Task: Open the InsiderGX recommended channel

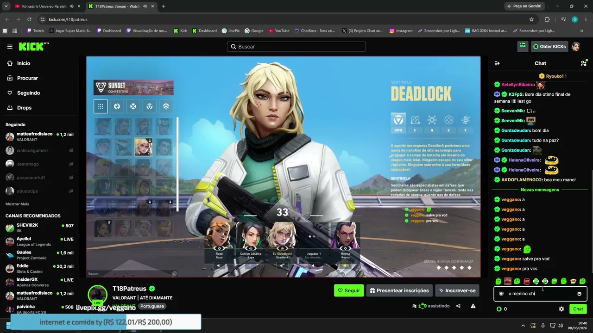Action: point(39,282)
